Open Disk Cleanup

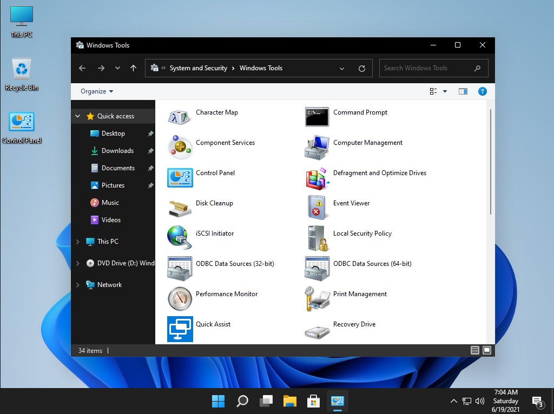click(x=214, y=203)
